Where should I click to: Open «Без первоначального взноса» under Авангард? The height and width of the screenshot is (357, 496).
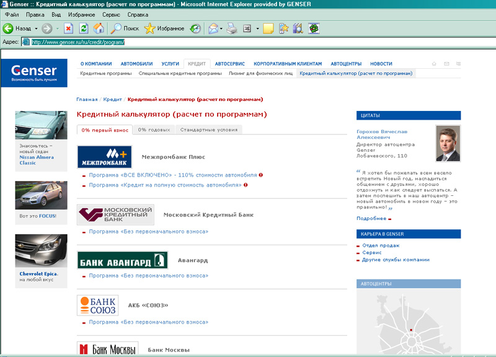pos(149,276)
